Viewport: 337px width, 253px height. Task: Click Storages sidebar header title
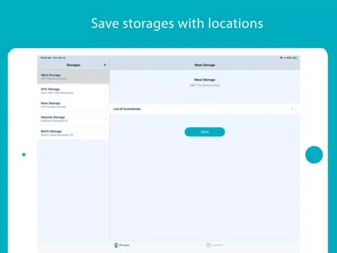(73, 65)
